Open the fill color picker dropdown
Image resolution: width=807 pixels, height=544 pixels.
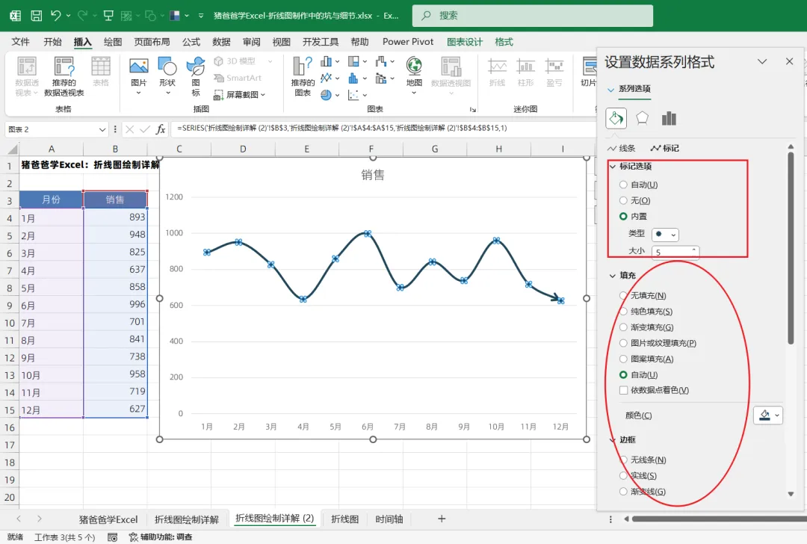[x=768, y=415]
